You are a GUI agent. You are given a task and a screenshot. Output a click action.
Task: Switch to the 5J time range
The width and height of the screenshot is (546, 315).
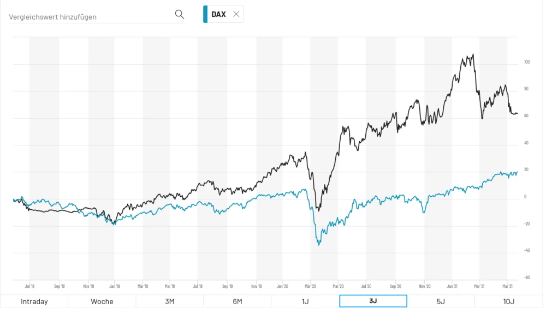pyautogui.click(x=441, y=301)
